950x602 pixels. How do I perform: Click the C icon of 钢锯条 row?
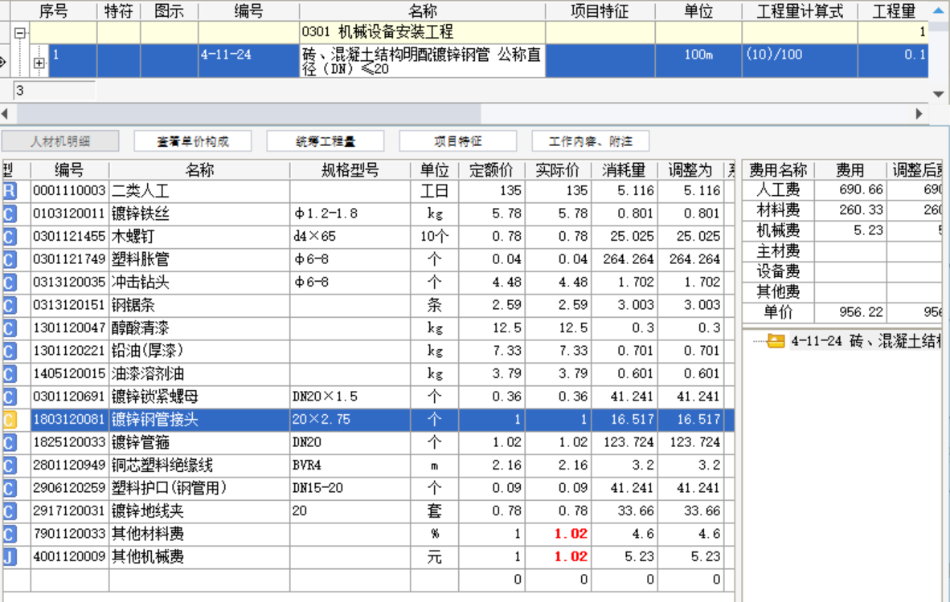[10, 306]
